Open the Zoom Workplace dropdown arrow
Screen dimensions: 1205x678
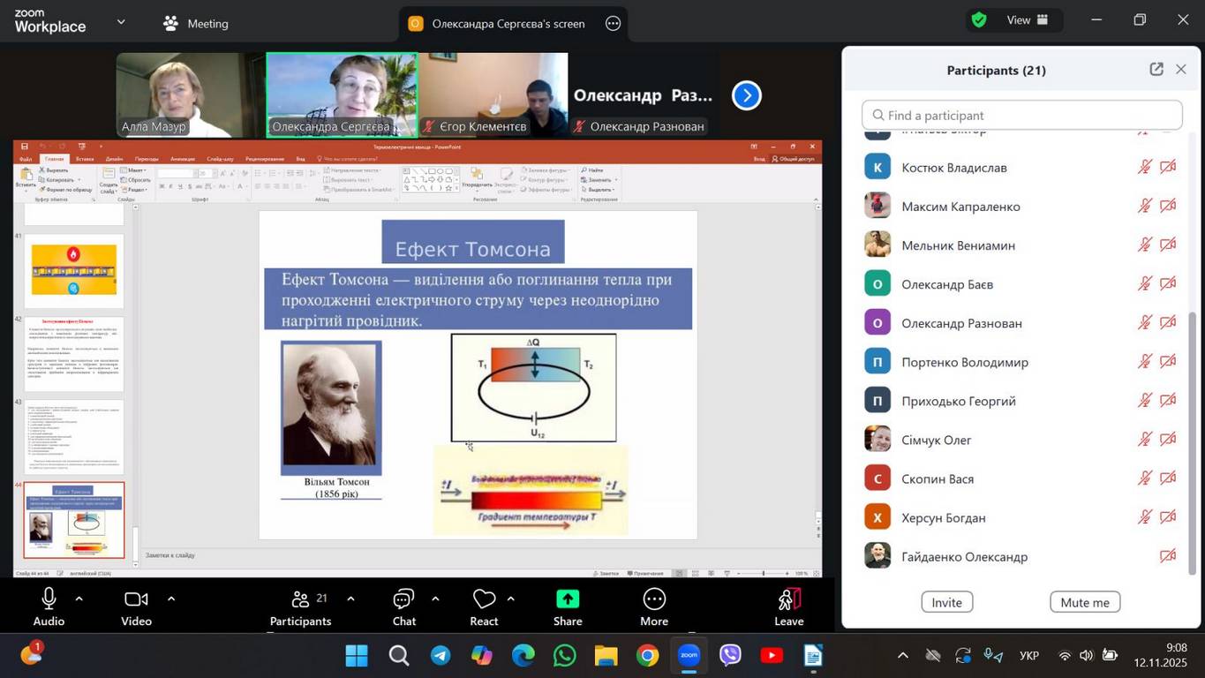pyautogui.click(x=121, y=22)
